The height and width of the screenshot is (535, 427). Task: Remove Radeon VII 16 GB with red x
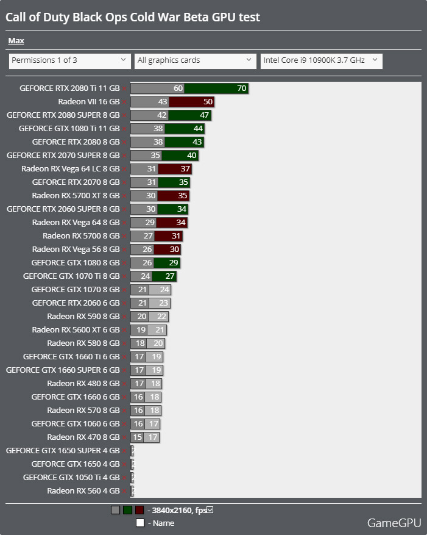point(124,102)
